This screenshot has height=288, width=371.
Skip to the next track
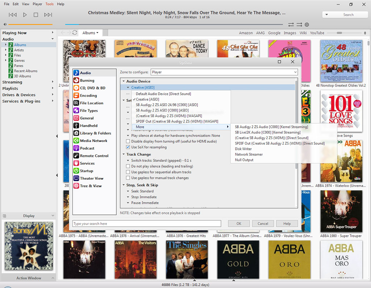(48, 15)
